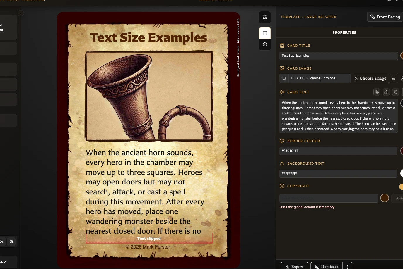Toggle dark mode with the moon icon
The image size is (403, 269).
2,242
